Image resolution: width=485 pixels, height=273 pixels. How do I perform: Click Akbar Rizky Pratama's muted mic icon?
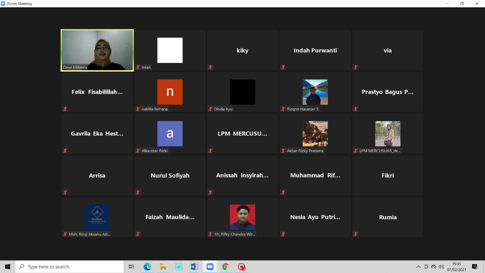pos(283,151)
